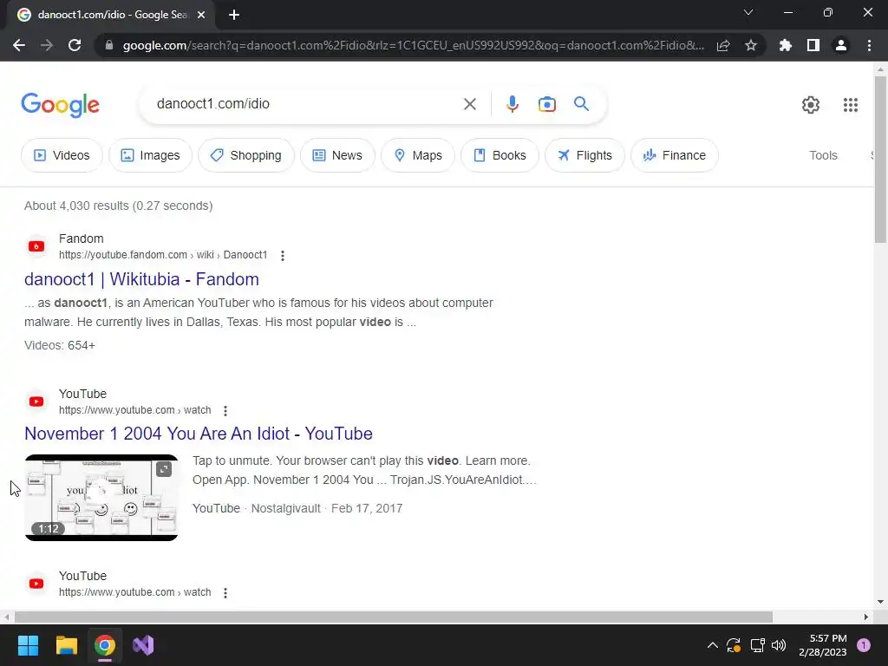Open more options for first YouTube result

(225, 410)
